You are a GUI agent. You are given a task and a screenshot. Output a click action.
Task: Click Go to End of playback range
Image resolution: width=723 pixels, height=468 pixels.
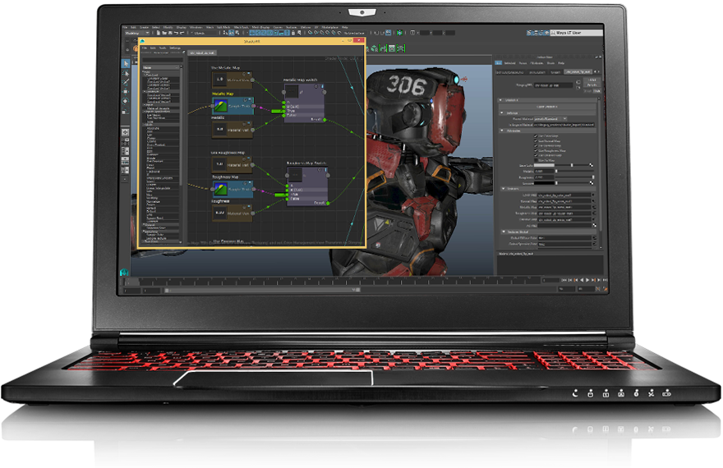point(605,280)
